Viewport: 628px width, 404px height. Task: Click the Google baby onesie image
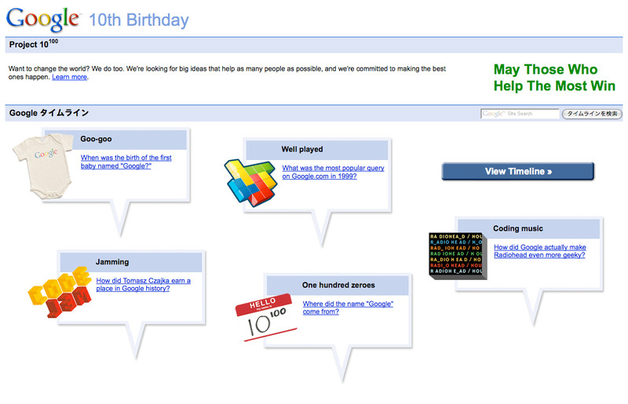42,166
